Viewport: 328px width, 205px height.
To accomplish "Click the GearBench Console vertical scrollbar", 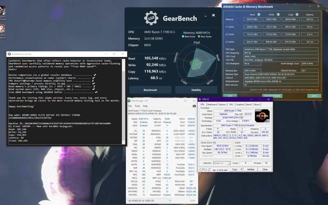I will point(123,101).
